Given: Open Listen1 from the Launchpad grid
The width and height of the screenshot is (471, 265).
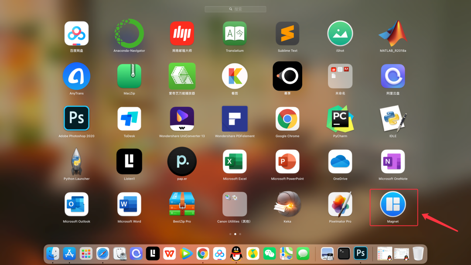Looking at the screenshot, I should pos(129,161).
